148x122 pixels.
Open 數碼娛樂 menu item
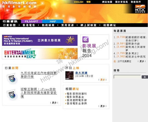(48, 25)
